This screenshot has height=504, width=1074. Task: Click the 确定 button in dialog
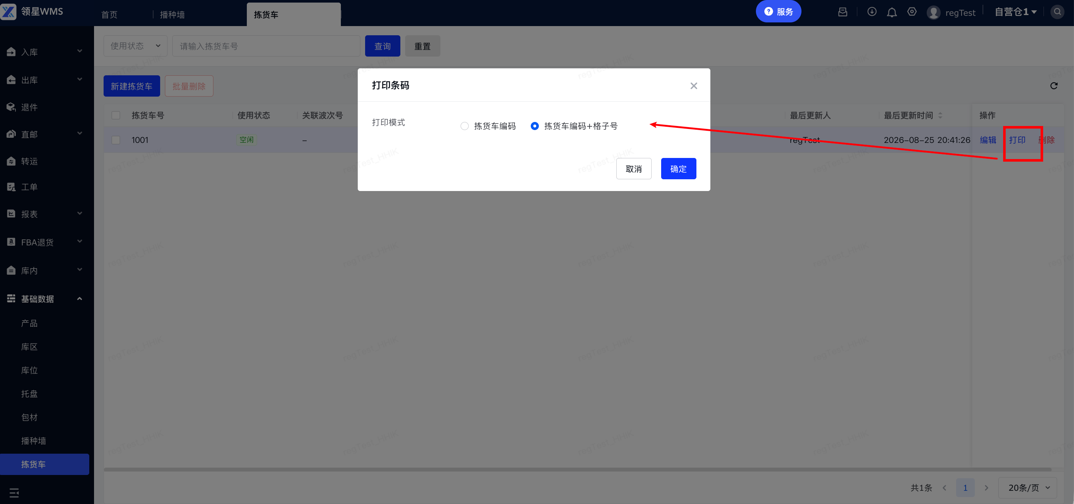[678, 169]
